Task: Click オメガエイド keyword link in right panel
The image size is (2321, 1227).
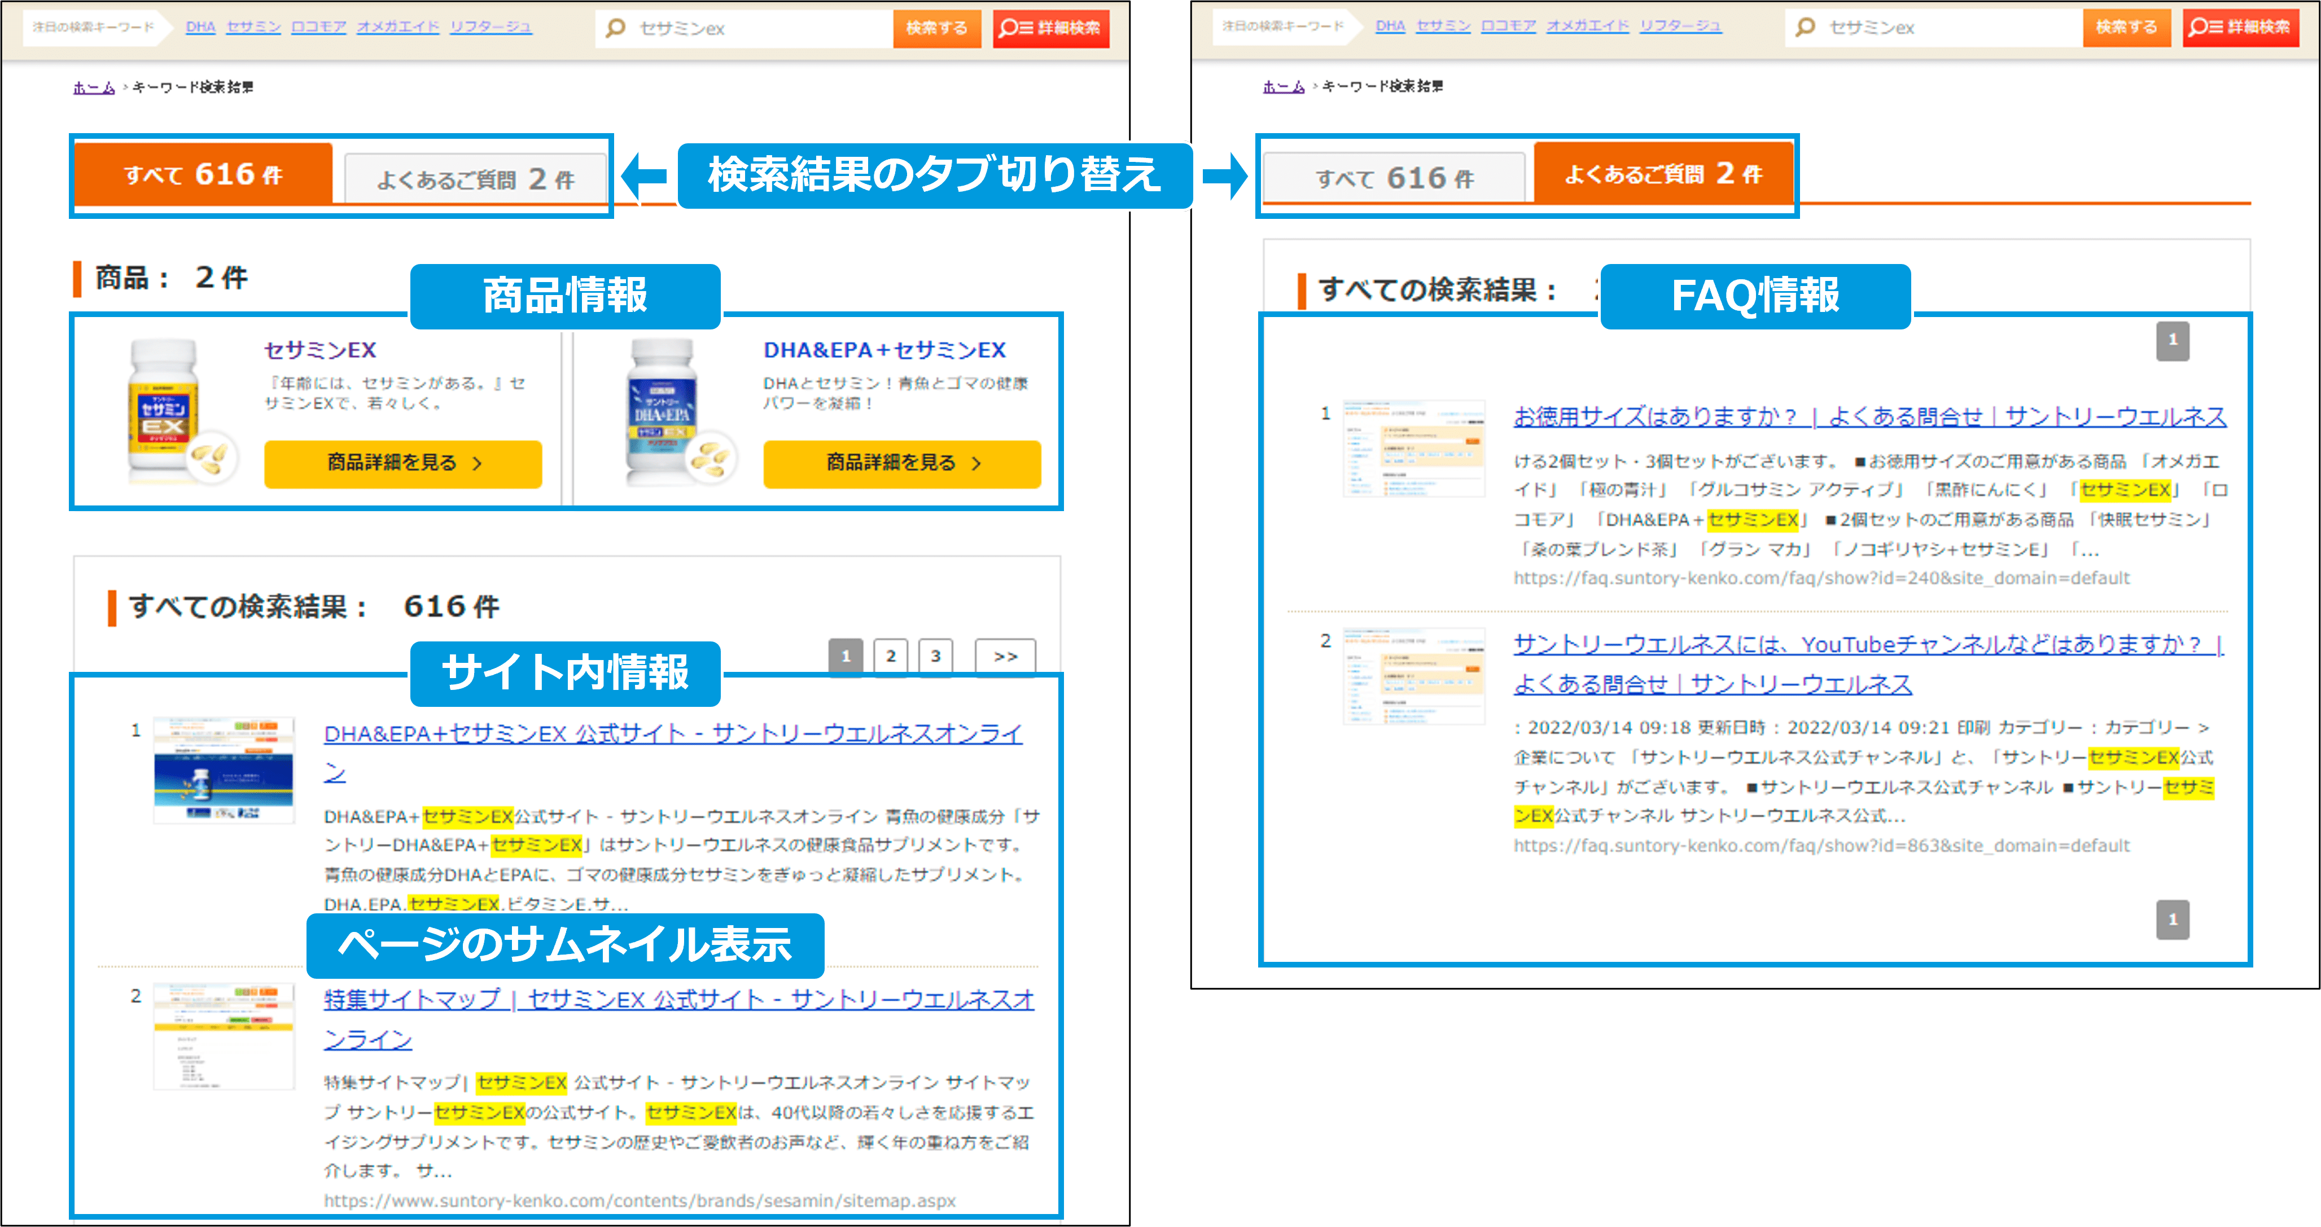Action: pos(1587,26)
